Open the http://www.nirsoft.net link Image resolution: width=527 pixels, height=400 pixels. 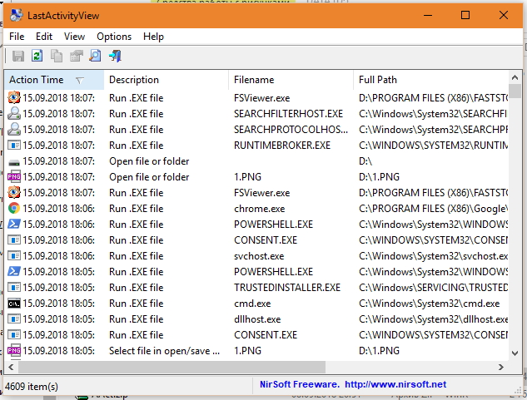(x=395, y=384)
